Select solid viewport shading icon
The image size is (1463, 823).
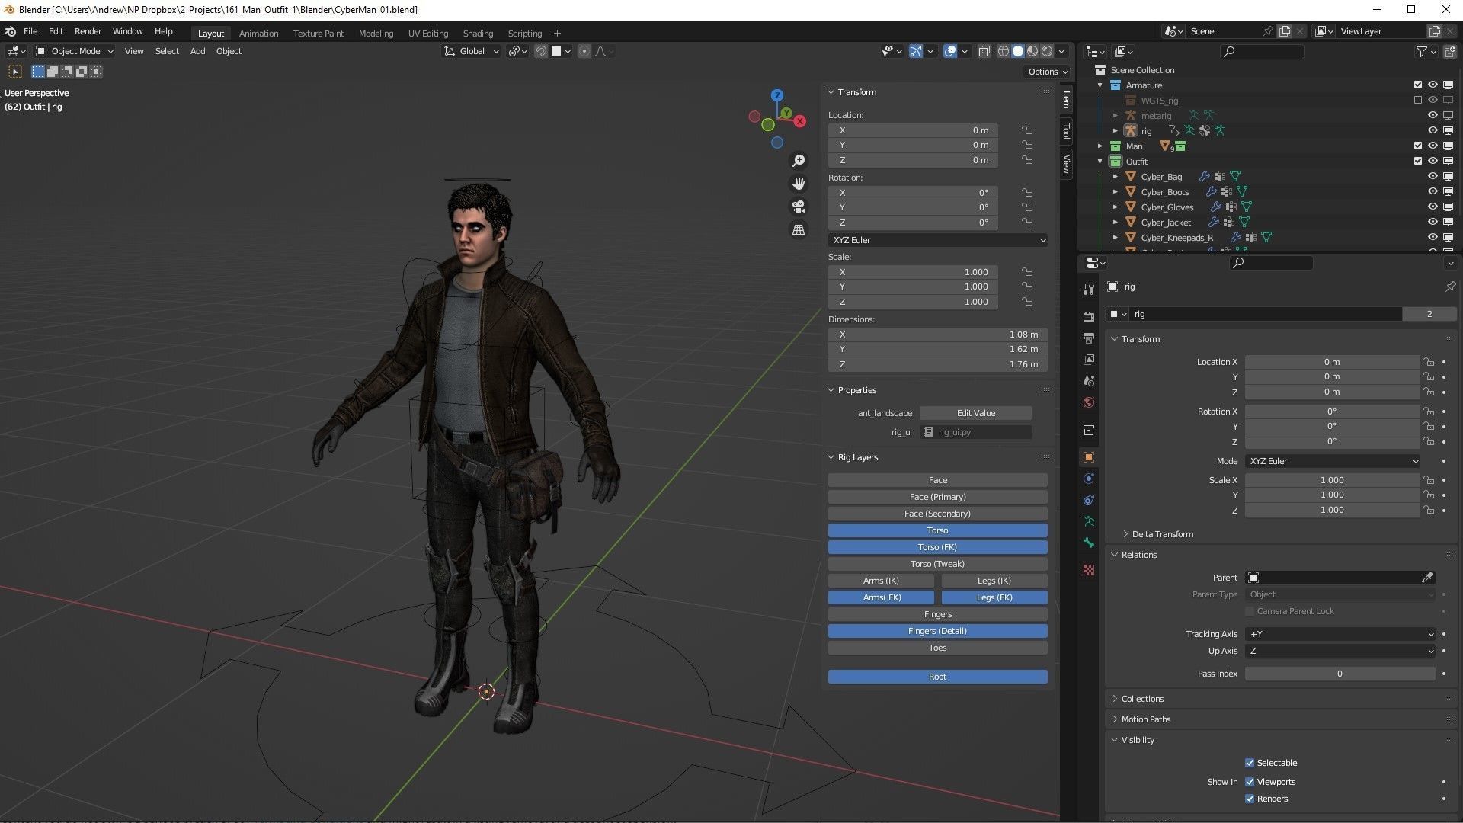(x=1018, y=51)
